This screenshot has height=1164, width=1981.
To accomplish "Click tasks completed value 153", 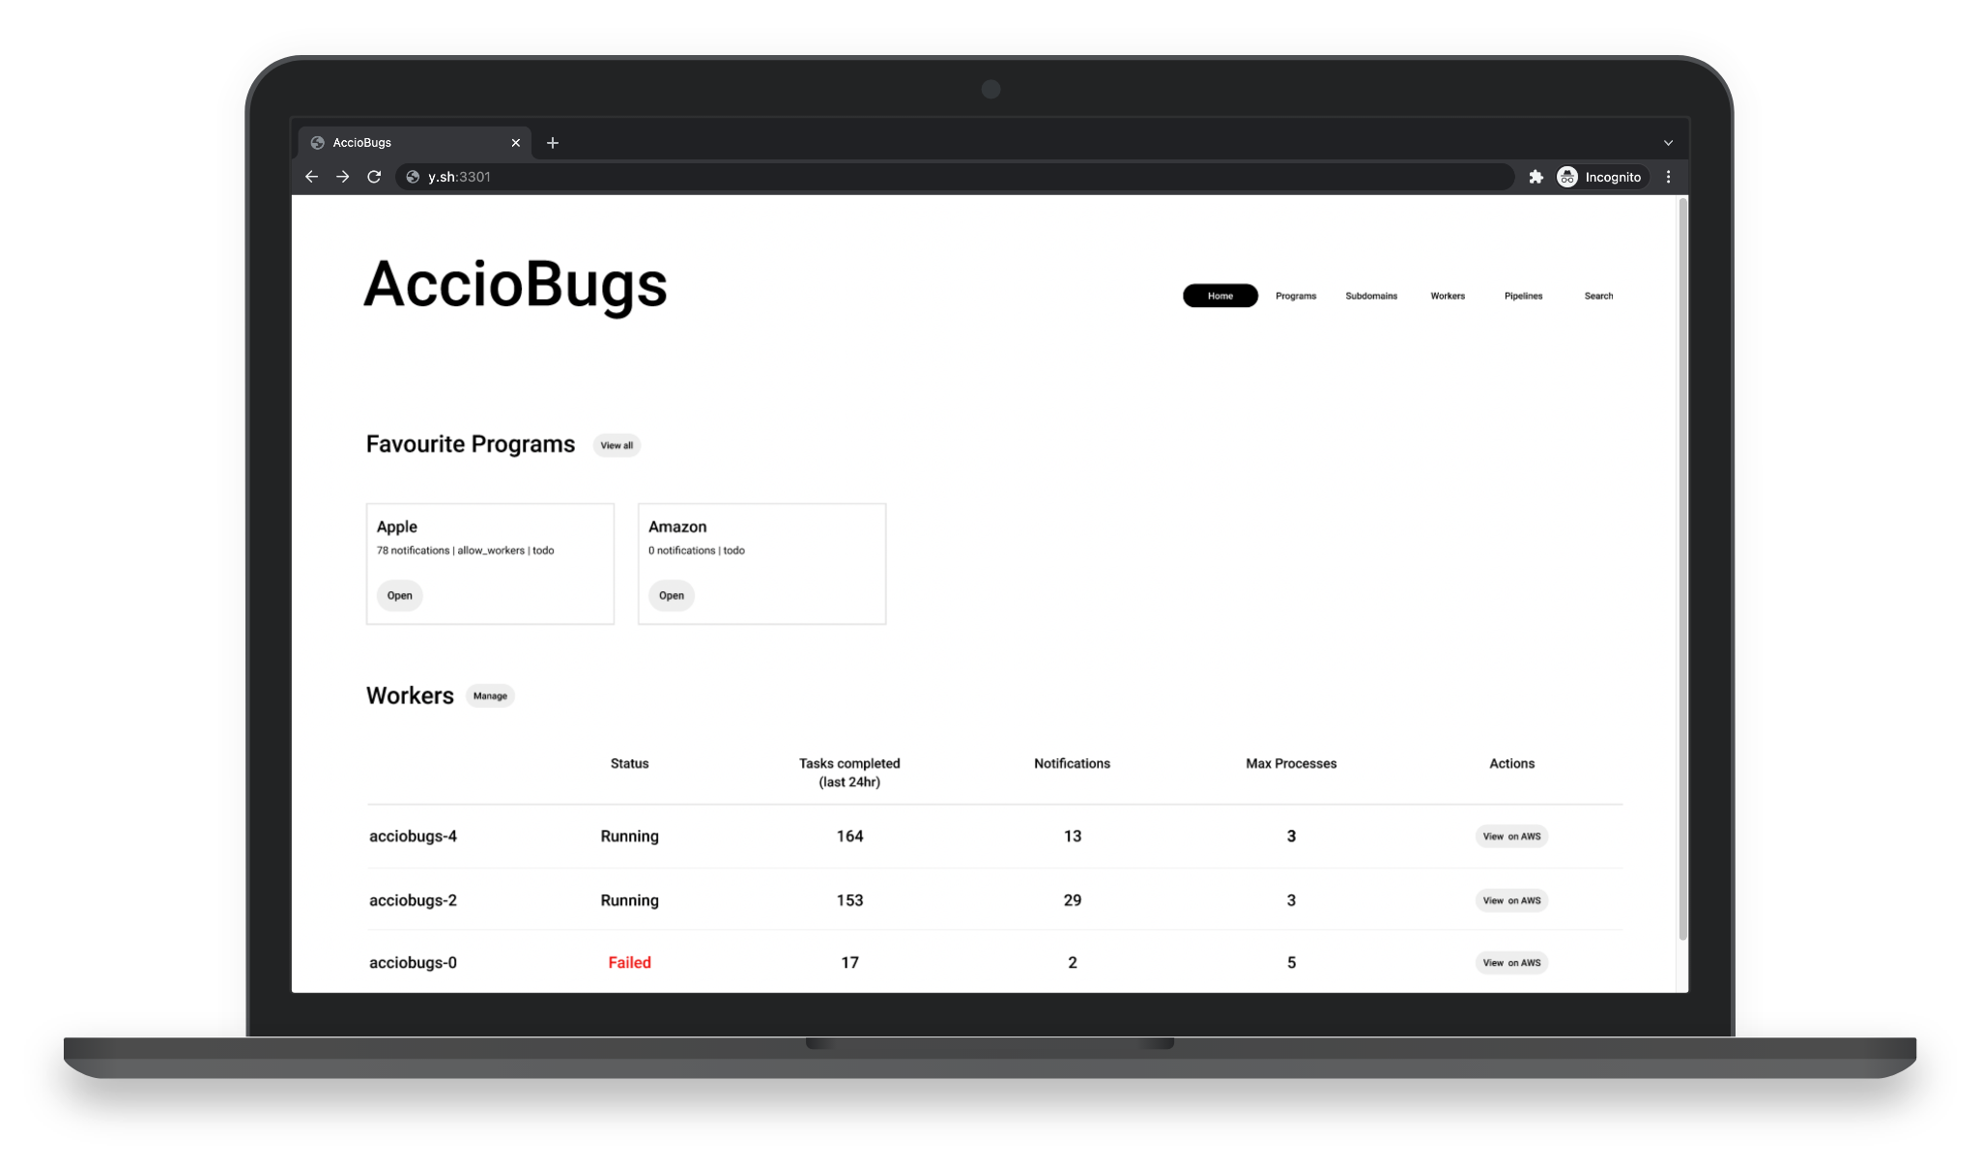I will click(849, 900).
